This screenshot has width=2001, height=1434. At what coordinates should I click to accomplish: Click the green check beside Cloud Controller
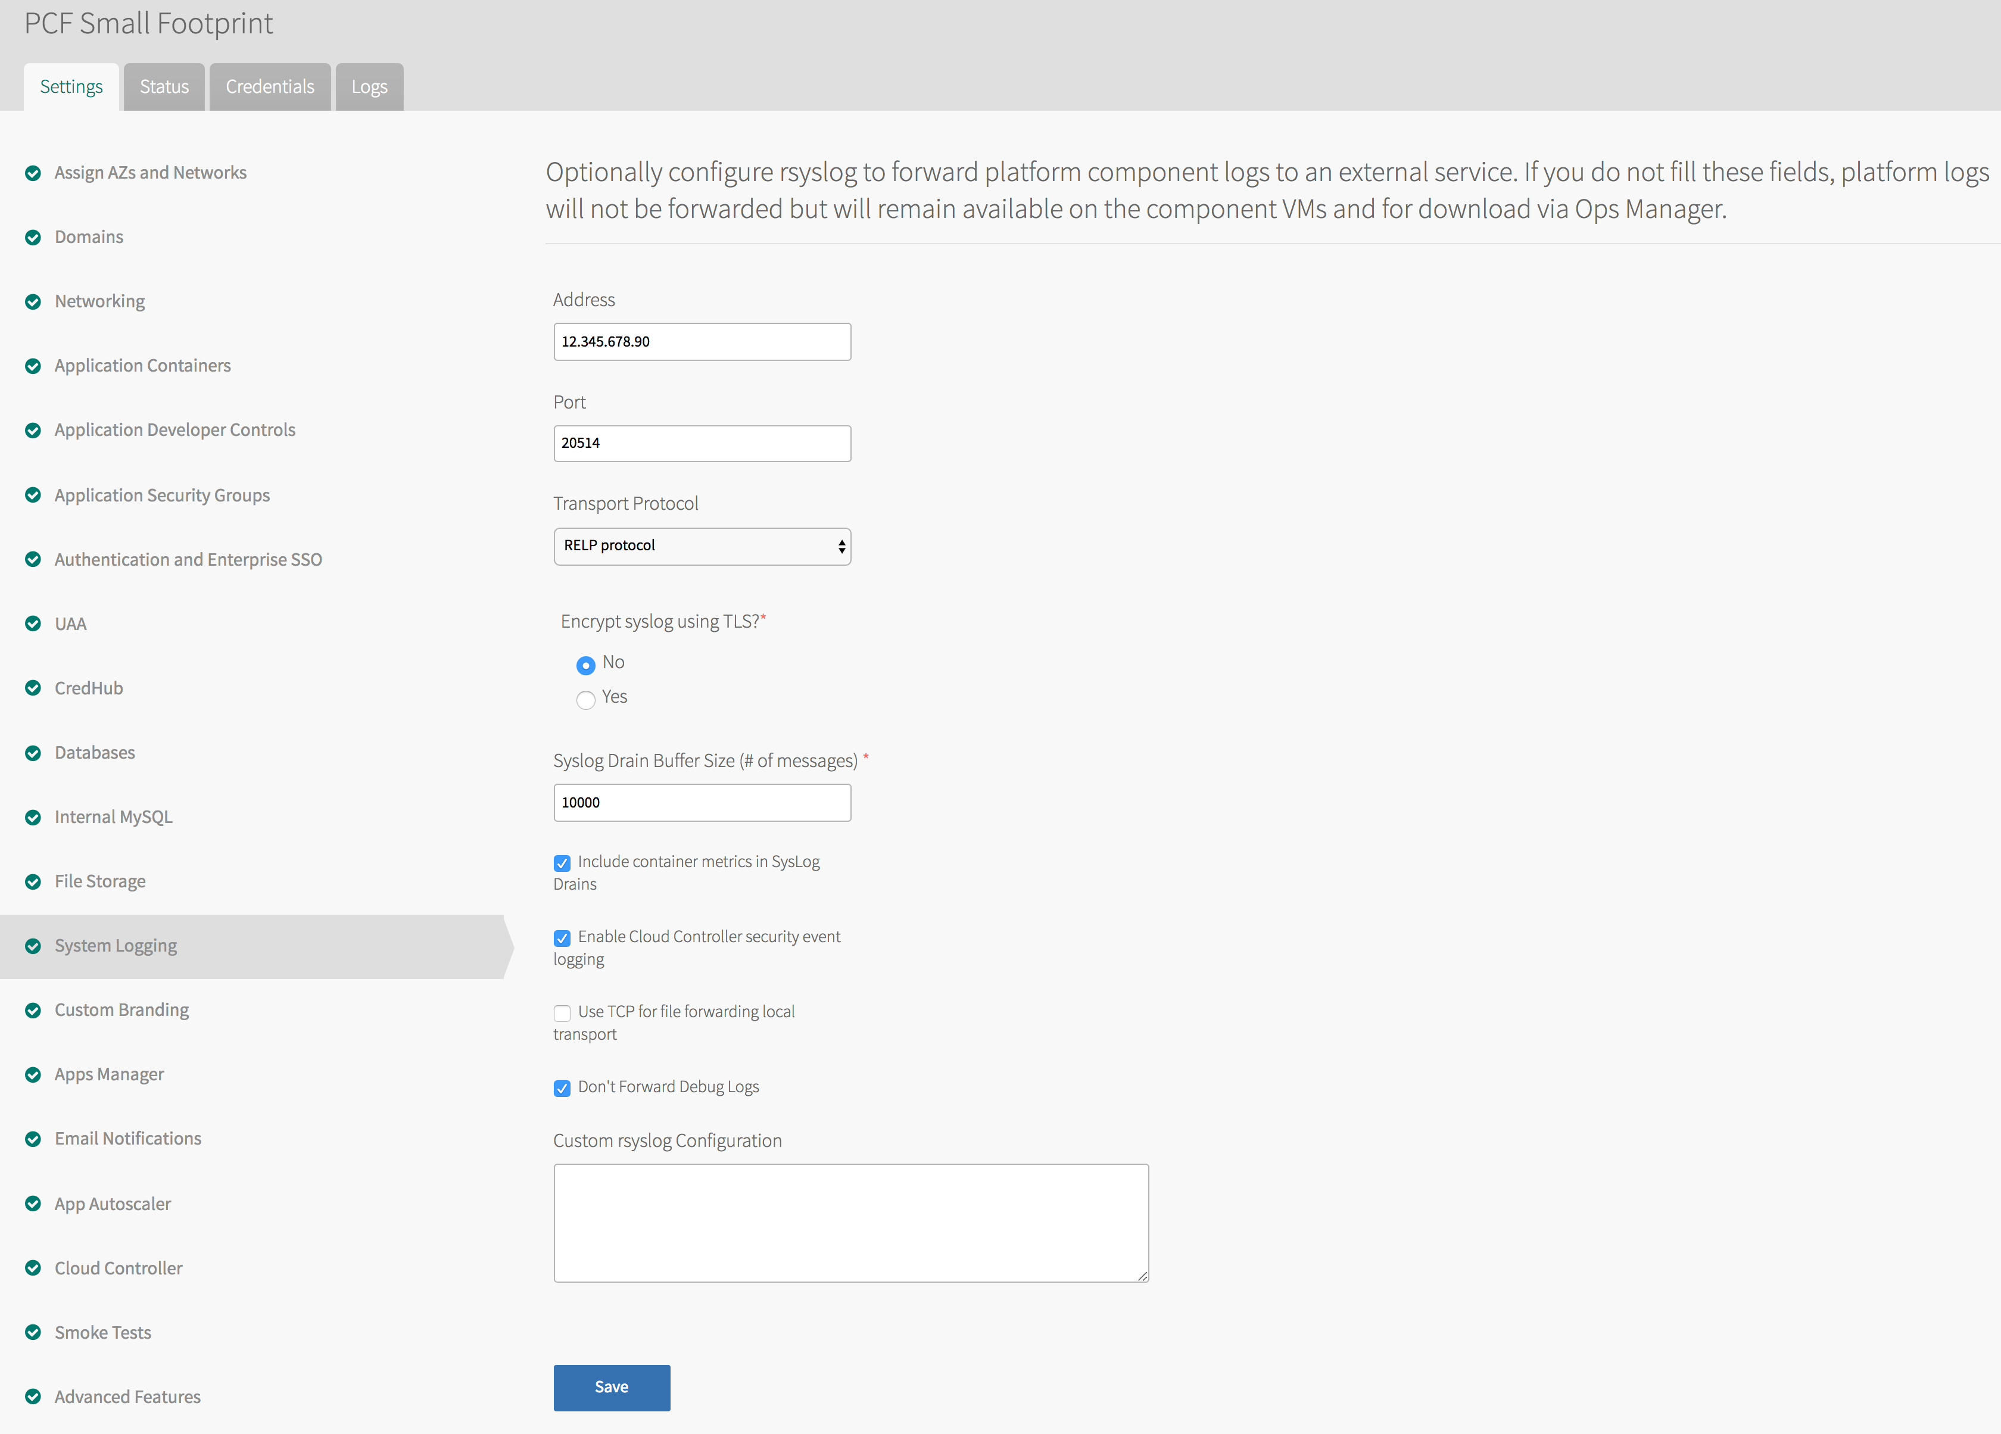(x=33, y=1268)
